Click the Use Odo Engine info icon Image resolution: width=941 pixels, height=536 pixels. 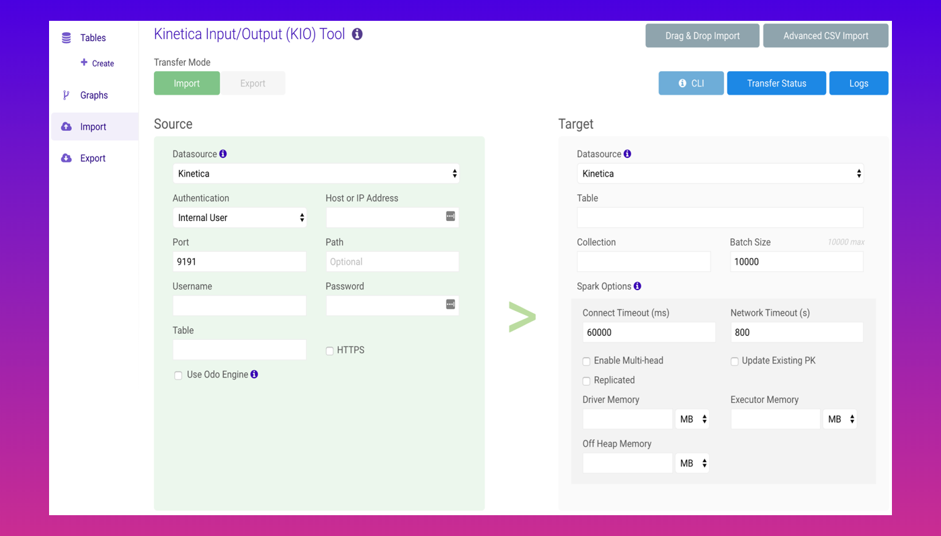254,374
